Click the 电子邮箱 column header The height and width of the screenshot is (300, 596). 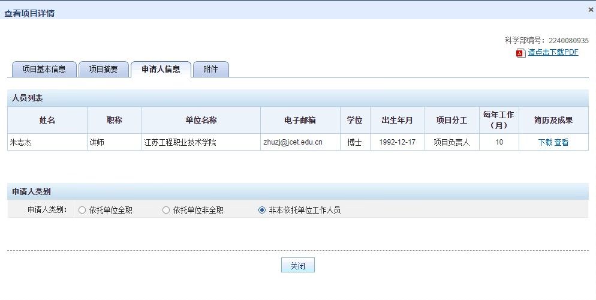click(300, 120)
